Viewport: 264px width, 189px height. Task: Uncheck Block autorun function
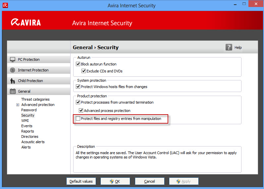[x=78, y=64]
